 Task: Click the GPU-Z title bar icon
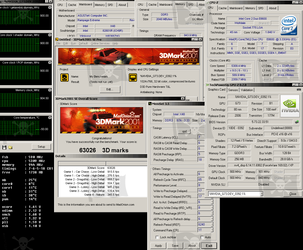(208, 85)
